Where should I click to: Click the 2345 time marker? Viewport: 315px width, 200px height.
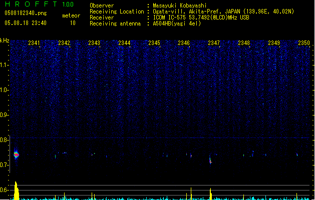click(154, 43)
